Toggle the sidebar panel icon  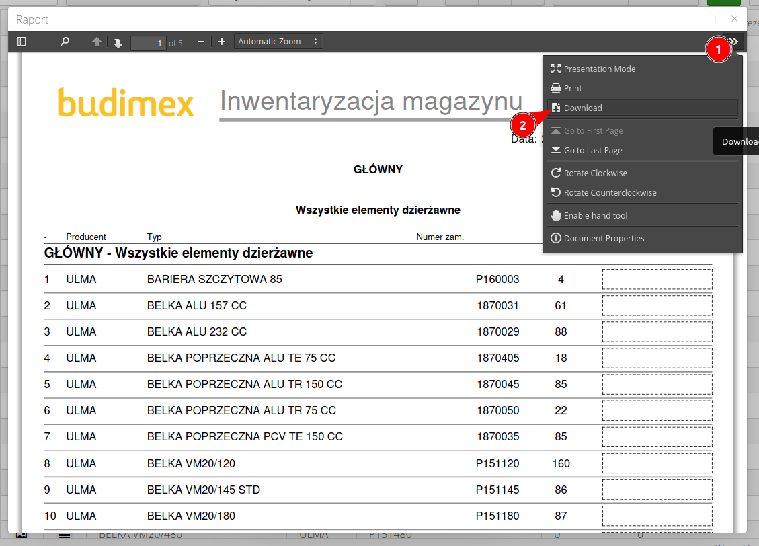tap(21, 41)
